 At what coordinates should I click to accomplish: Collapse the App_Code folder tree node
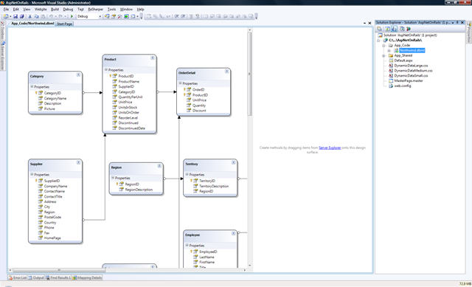[x=383, y=46]
